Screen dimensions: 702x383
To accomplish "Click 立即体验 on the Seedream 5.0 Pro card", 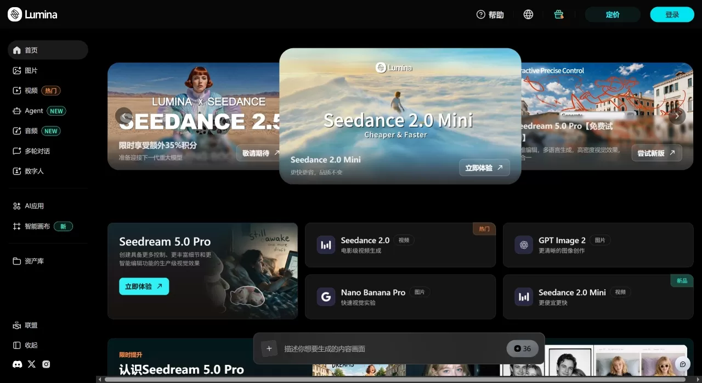I will [144, 286].
